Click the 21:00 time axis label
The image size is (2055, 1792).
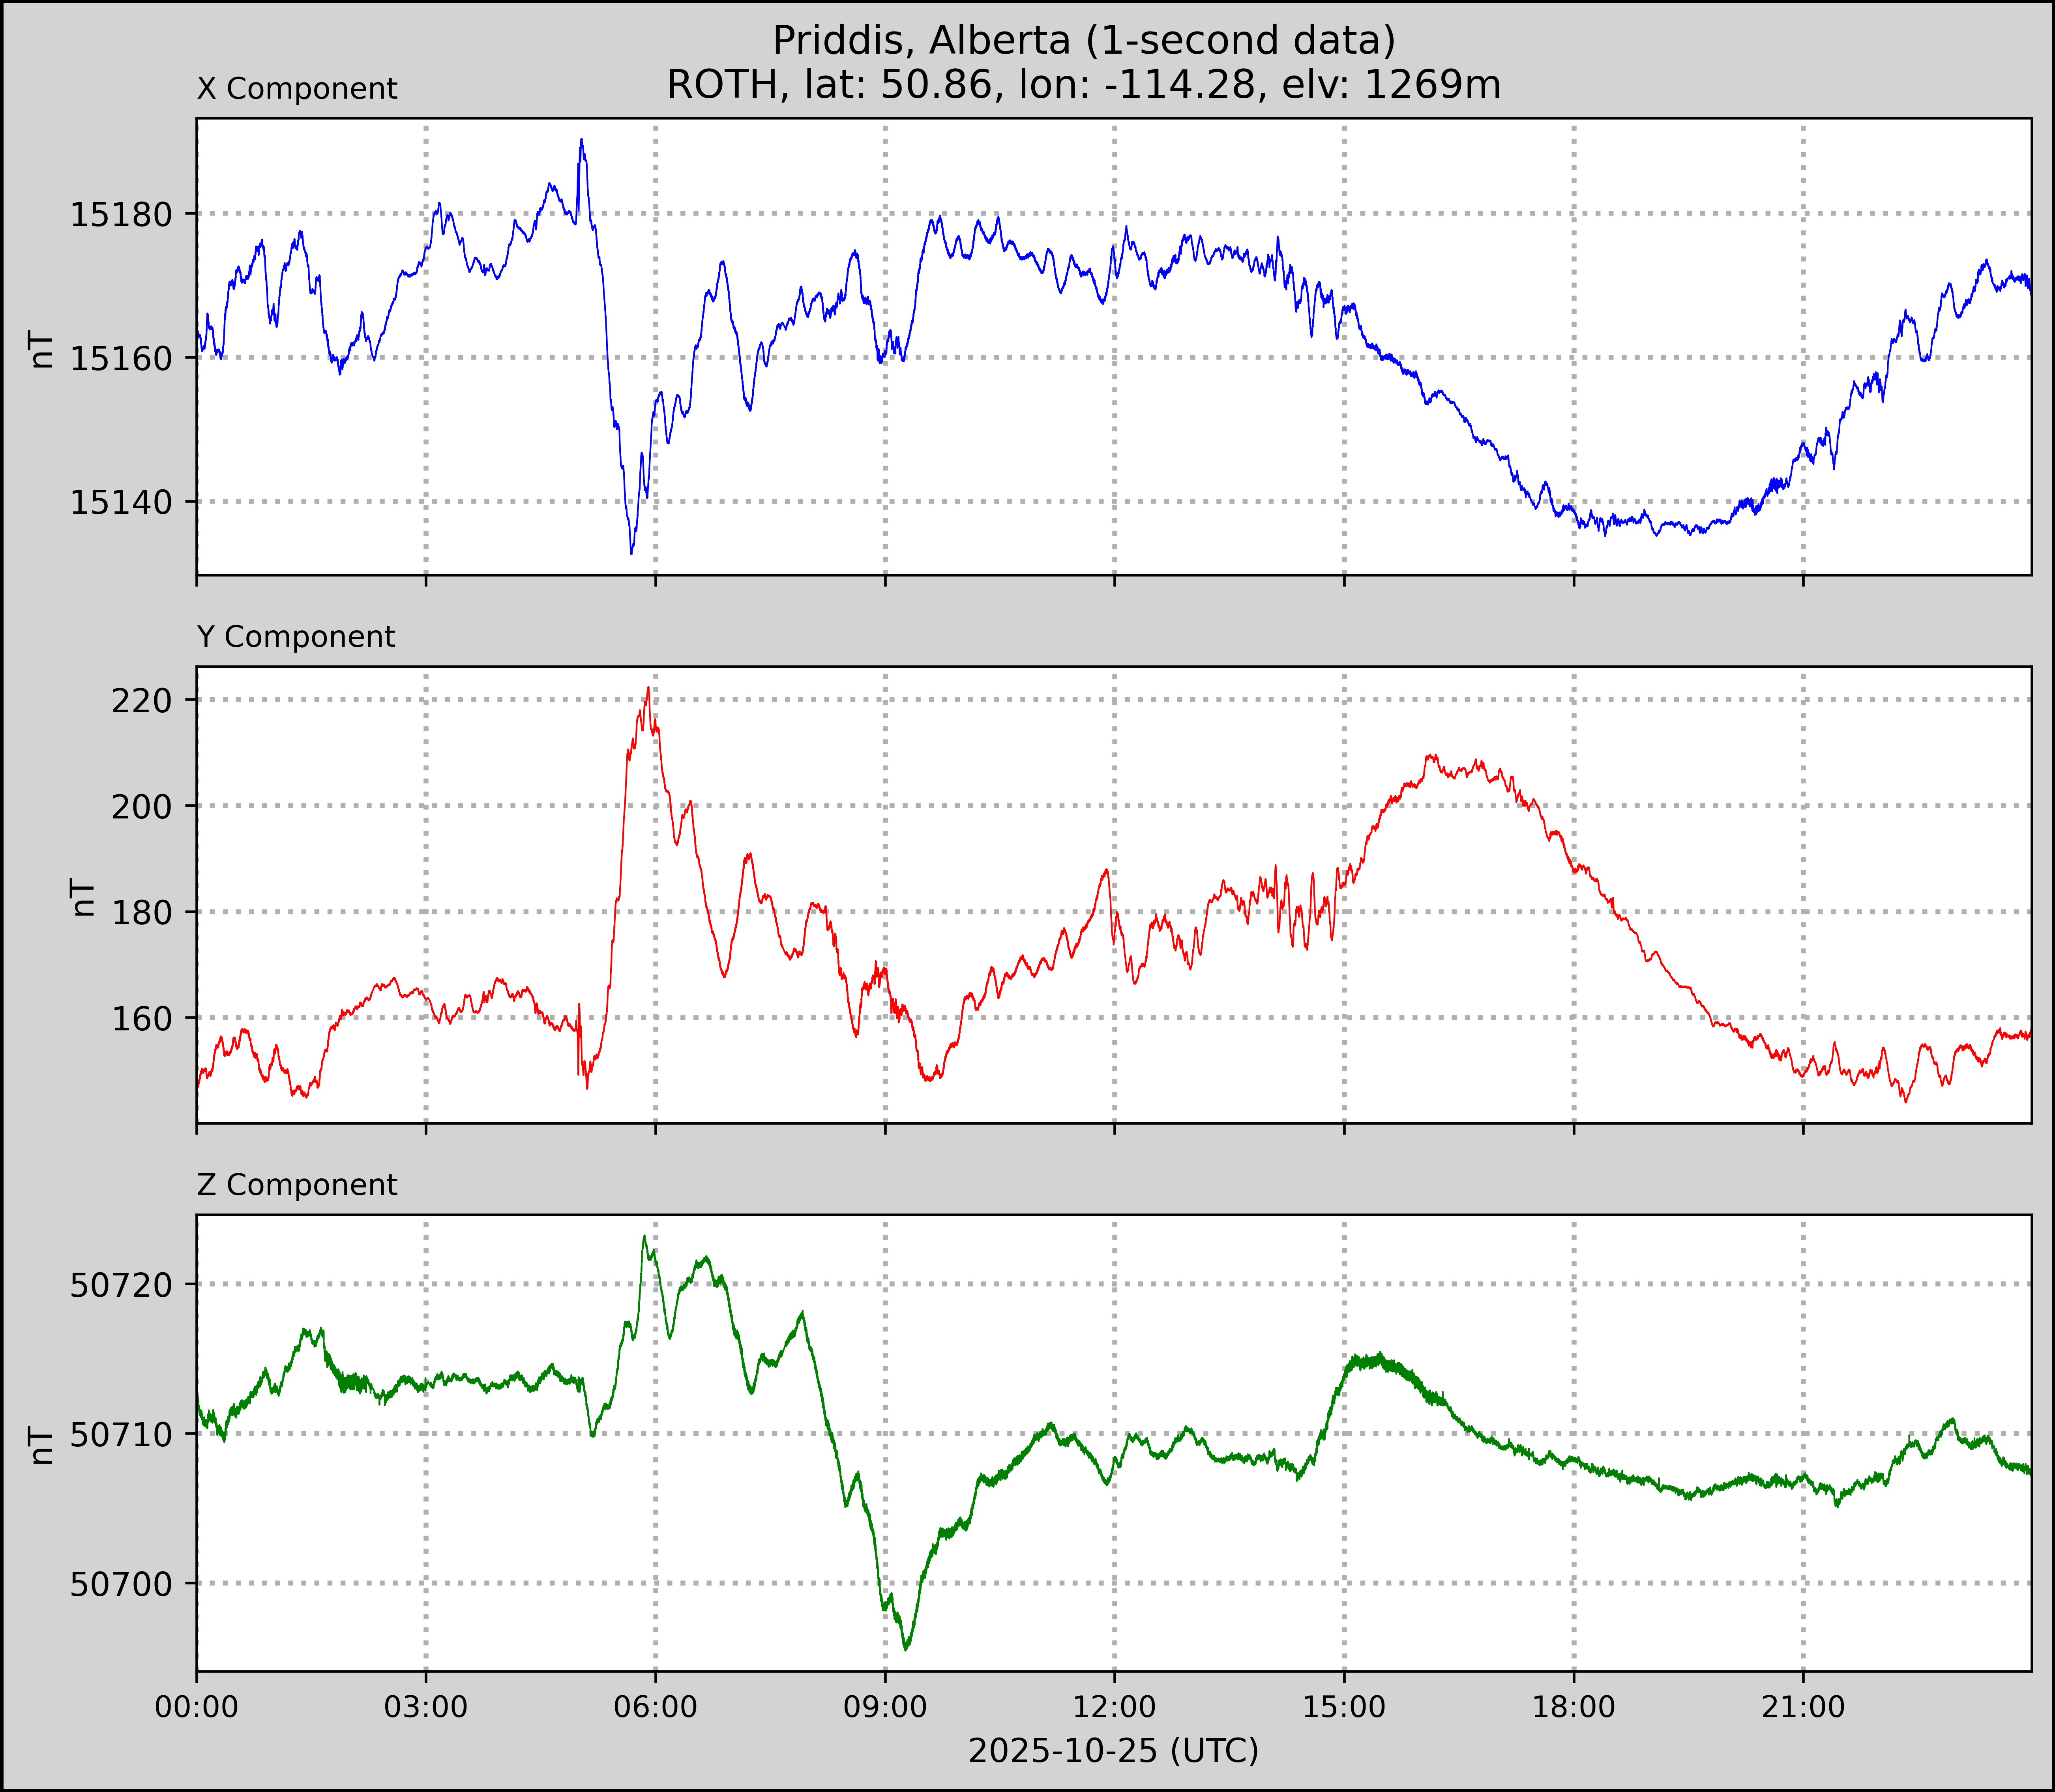point(1803,1707)
